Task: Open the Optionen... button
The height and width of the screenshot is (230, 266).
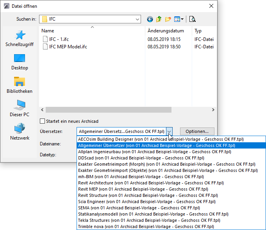Action: coord(197,131)
